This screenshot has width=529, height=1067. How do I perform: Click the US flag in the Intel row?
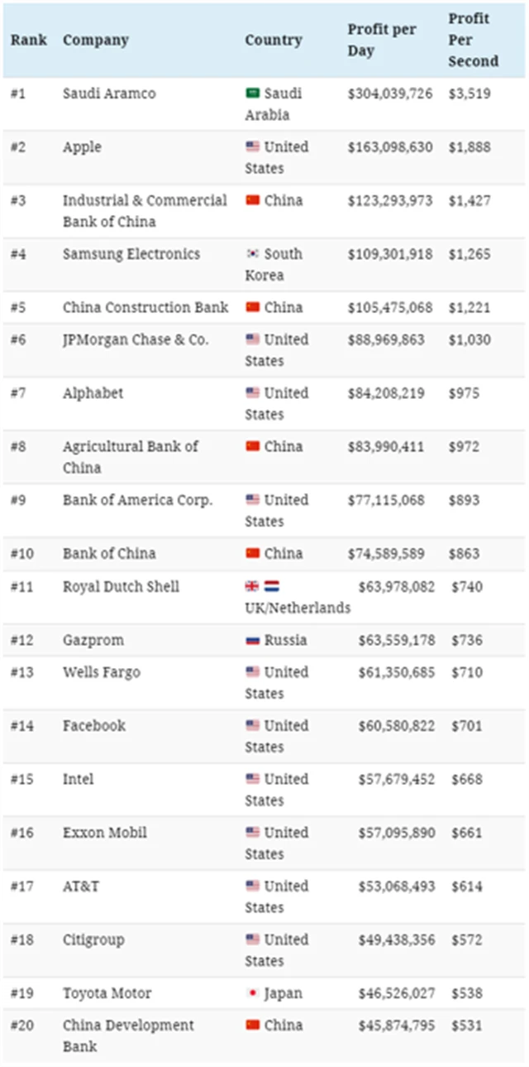252,779
